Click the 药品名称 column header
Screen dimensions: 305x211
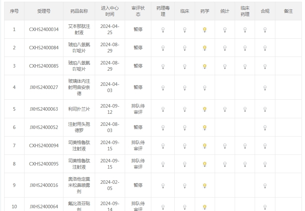pos(79,11)
